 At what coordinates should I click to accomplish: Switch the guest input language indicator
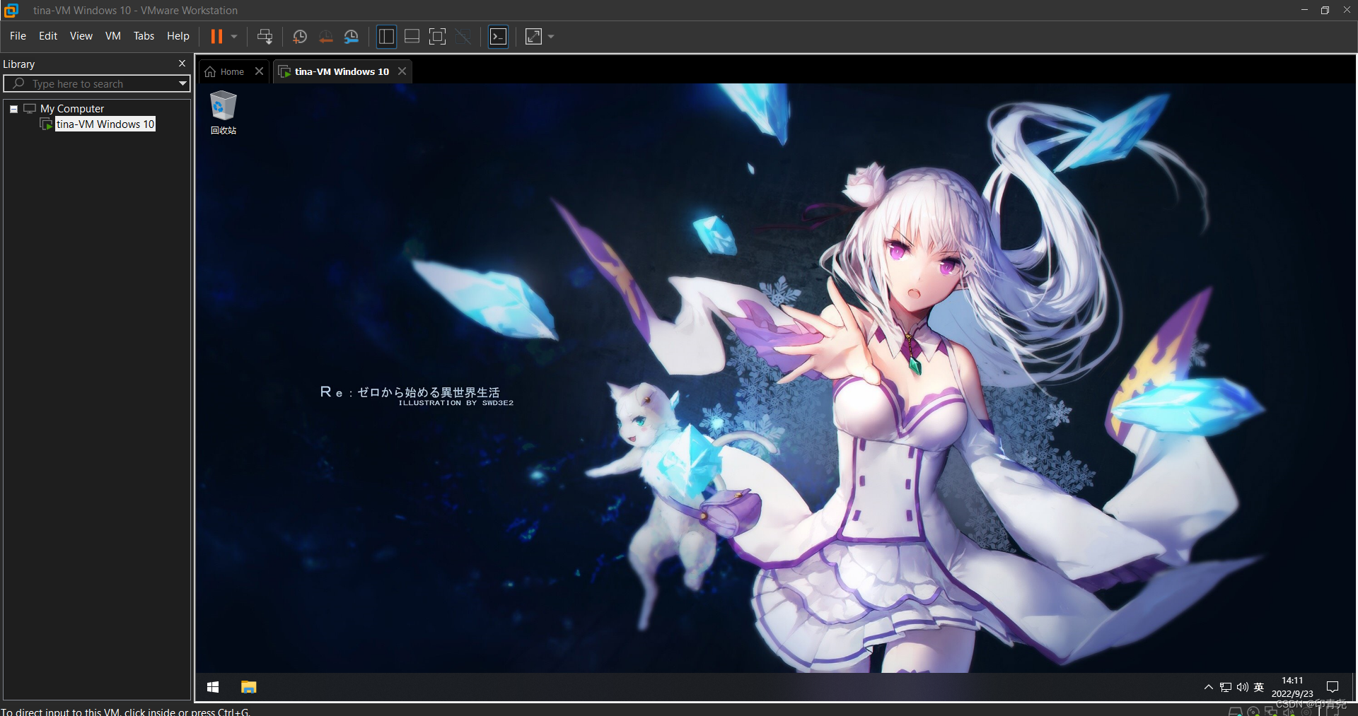click(1259, 687)
